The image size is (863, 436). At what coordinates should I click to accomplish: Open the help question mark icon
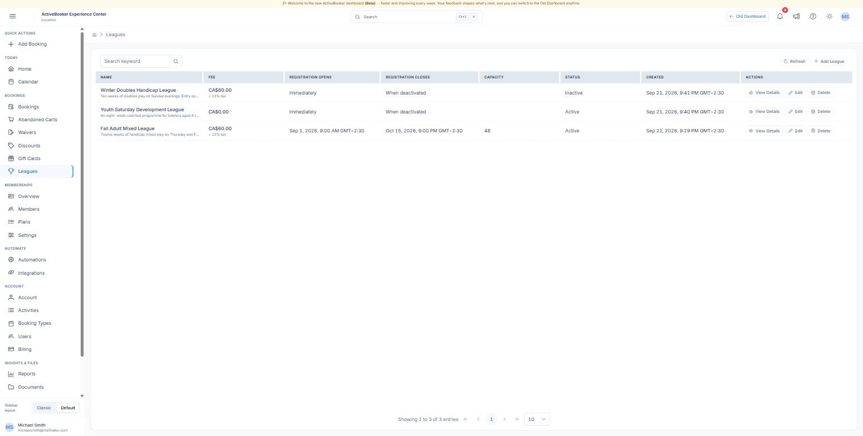[813, 16]
